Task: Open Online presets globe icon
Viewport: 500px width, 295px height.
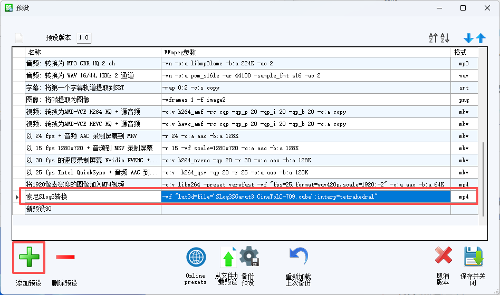Action: coord(196,257)
